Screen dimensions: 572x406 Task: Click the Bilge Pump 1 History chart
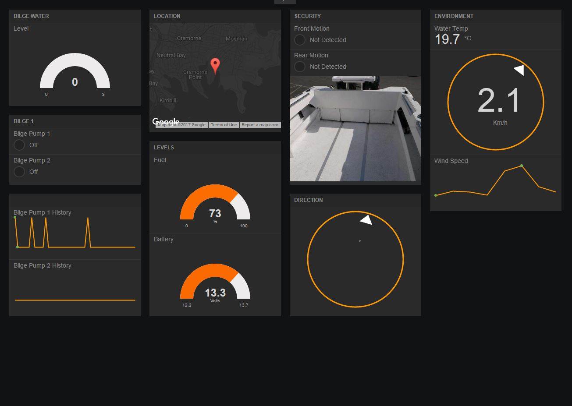tap(75, 233)
